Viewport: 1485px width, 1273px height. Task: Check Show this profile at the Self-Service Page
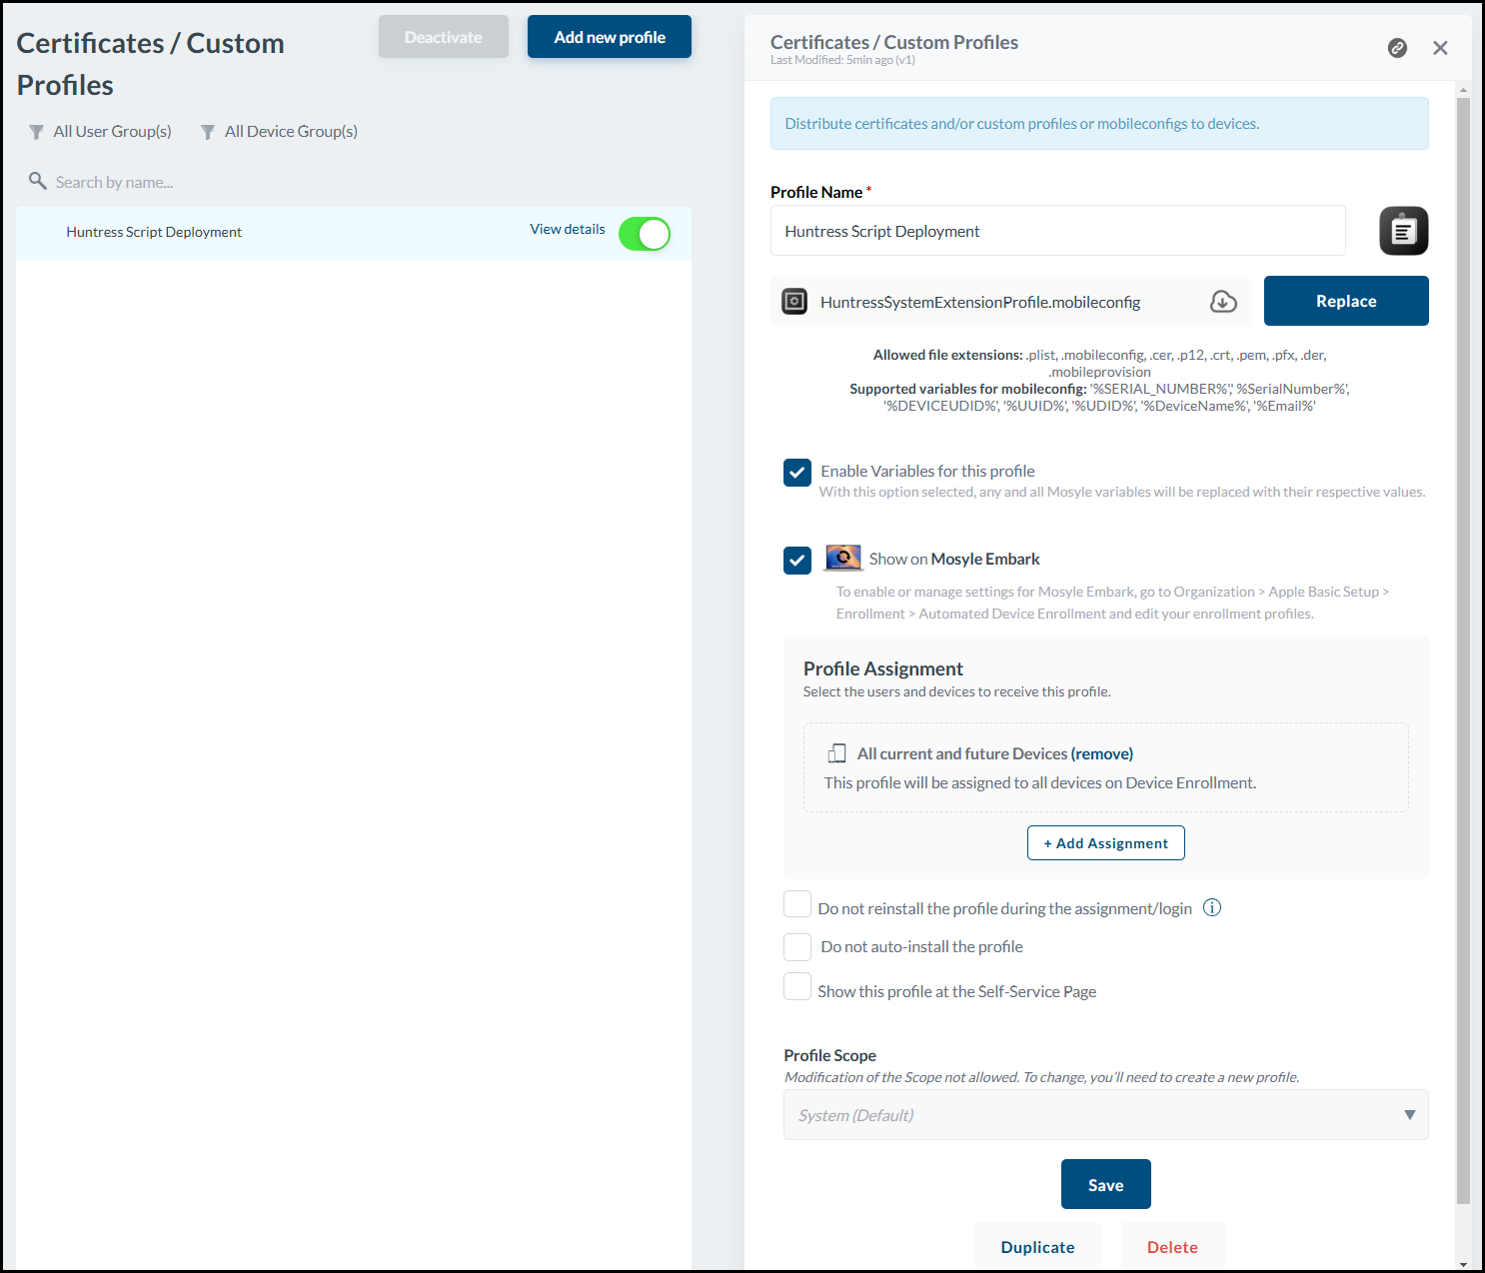point(797,986)
